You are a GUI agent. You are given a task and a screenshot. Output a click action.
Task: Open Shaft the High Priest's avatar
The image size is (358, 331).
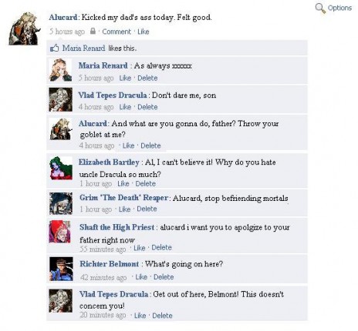click(x=60, y=232)
